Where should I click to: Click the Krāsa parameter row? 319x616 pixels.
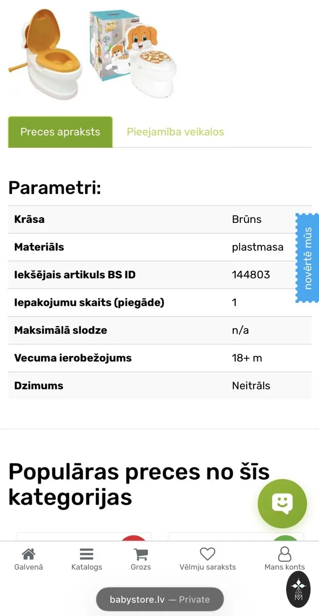[x=160, y=219]
